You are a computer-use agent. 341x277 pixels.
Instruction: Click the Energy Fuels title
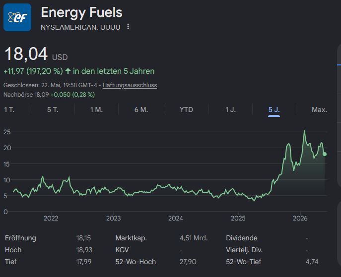pyautogui.click(x=81, y=12)
